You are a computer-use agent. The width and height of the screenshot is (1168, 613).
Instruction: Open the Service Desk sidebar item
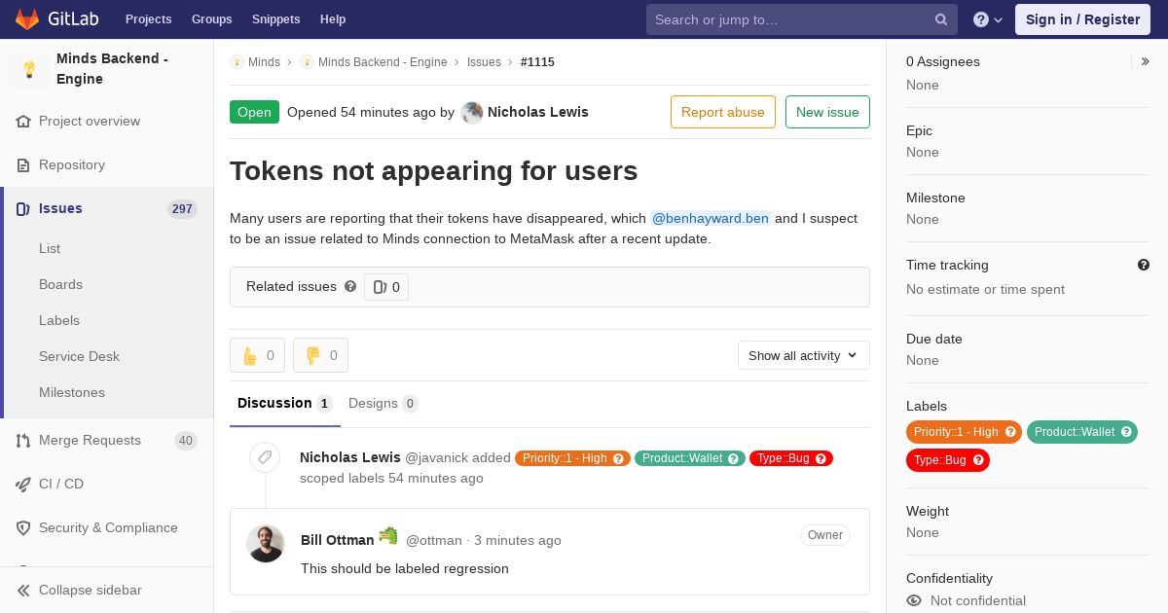(79, 357)
